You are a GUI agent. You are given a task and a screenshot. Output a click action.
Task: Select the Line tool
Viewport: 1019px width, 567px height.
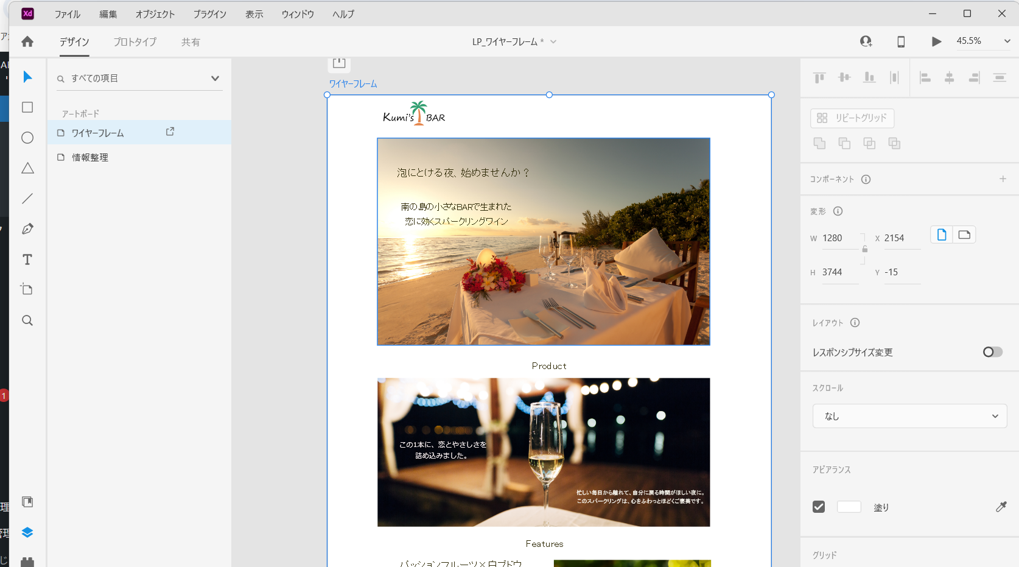(x=27, y=199)
